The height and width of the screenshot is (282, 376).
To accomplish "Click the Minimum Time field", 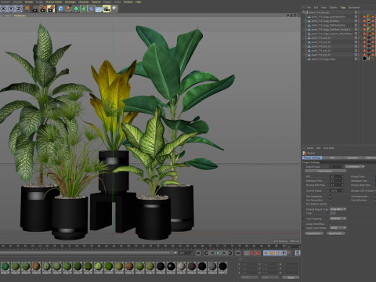I will click(337, 181).
